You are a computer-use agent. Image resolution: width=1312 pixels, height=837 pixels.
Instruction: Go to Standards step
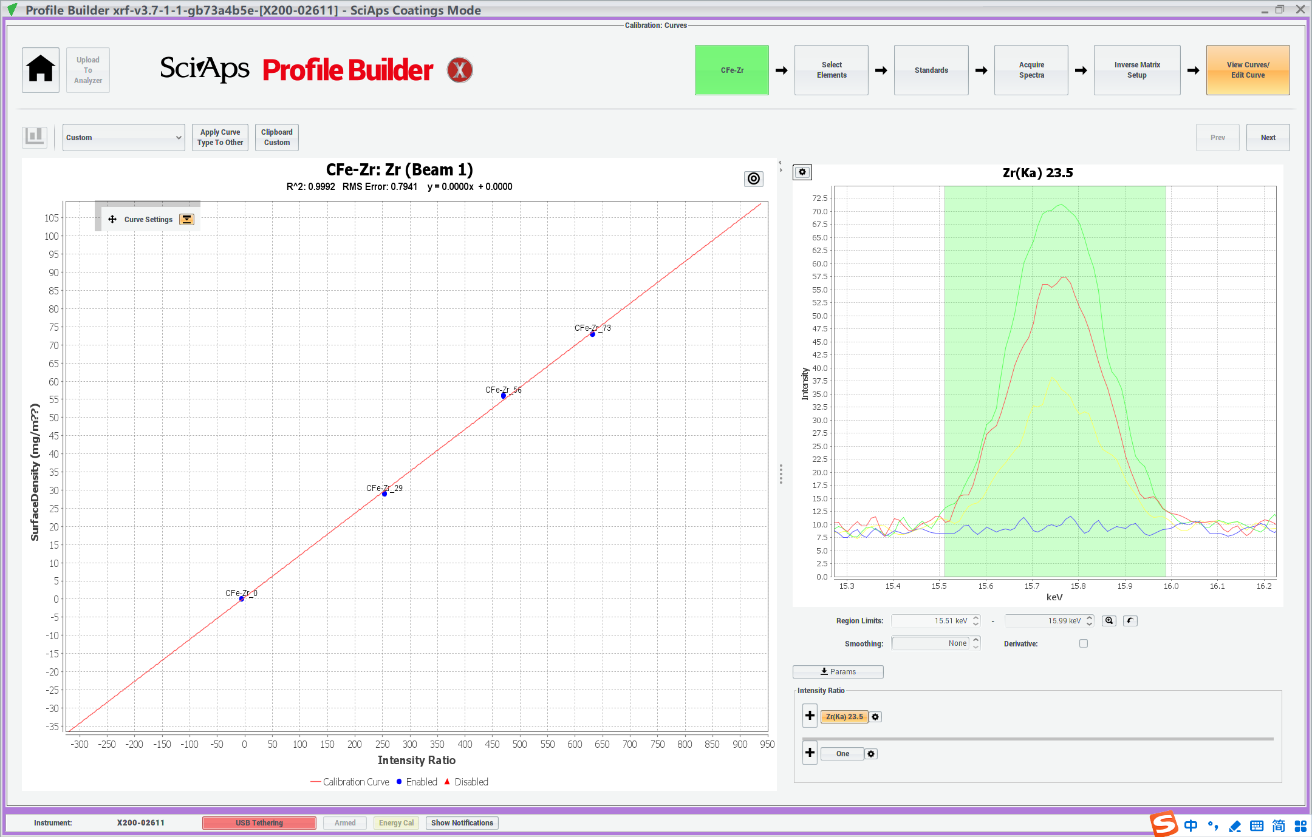(x=931, y=70)
